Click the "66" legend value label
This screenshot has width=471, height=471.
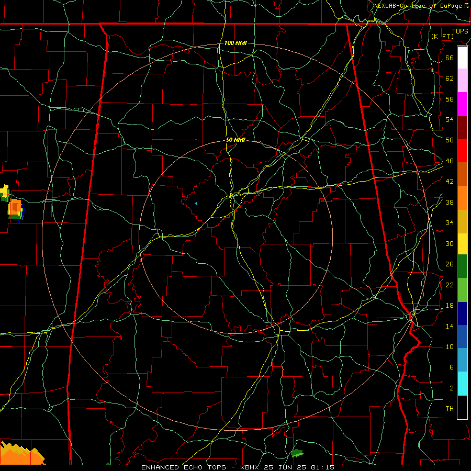point(450,58)
